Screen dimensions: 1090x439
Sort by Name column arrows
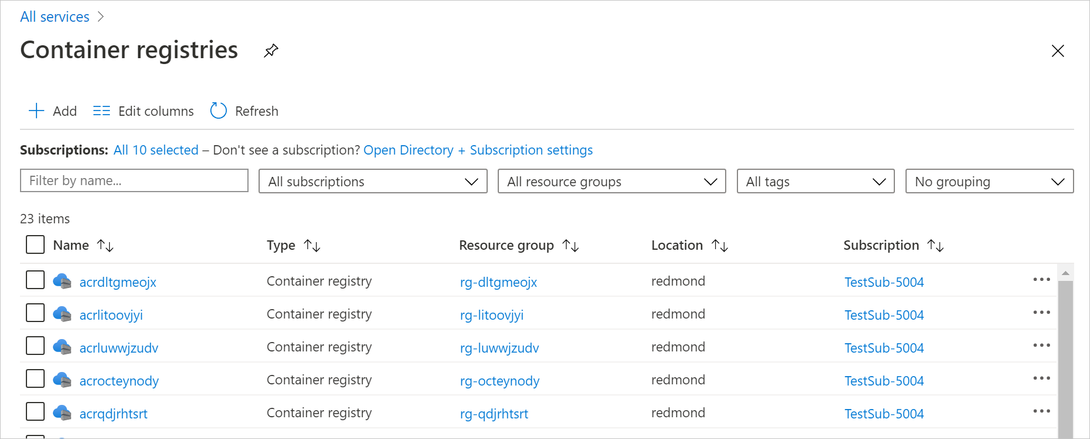[105, 246]
